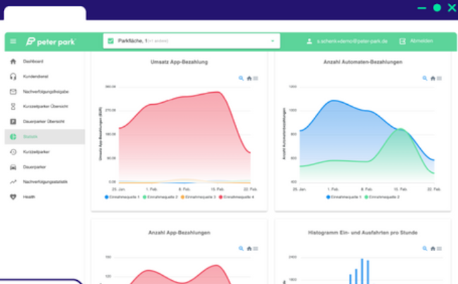
Task: Reset zoom on Anzahl App-Bezahlungen chart
Action: pos(249,249)
